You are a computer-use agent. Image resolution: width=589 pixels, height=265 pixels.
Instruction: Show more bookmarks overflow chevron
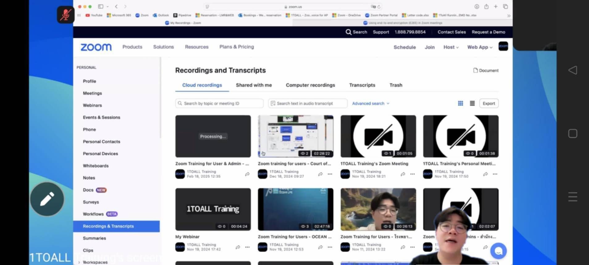(x=509, y=15)
